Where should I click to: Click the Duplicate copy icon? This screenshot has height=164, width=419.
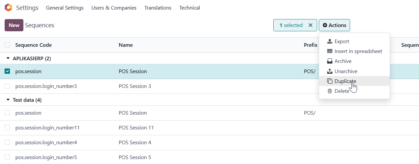(330, 81)
